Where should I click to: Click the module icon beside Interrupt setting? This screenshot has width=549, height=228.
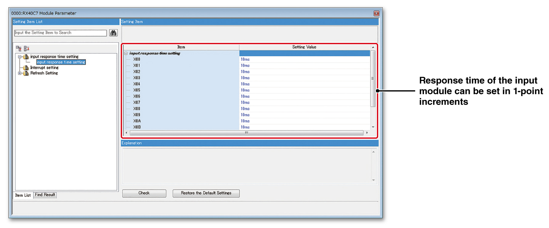click(26, 68)
